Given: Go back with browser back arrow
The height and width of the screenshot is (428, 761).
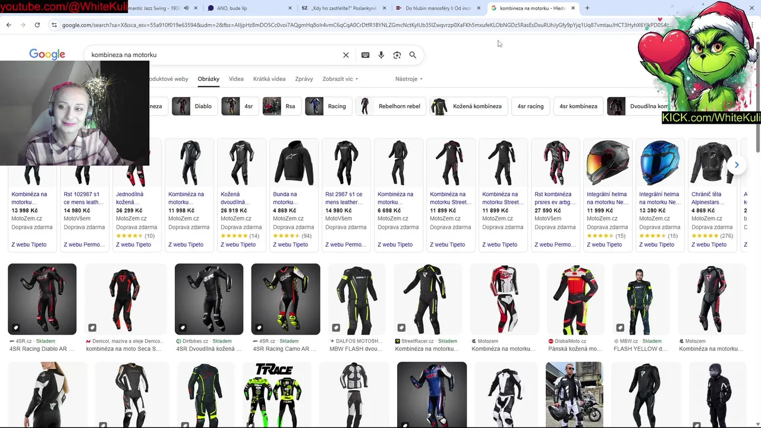Looking at the screenshot, I should (8, 25).
